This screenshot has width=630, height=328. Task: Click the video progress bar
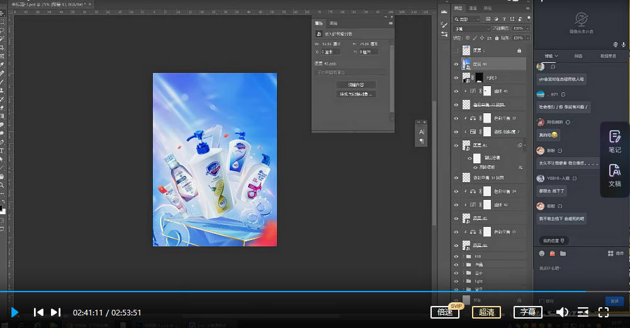click(315, 292)
